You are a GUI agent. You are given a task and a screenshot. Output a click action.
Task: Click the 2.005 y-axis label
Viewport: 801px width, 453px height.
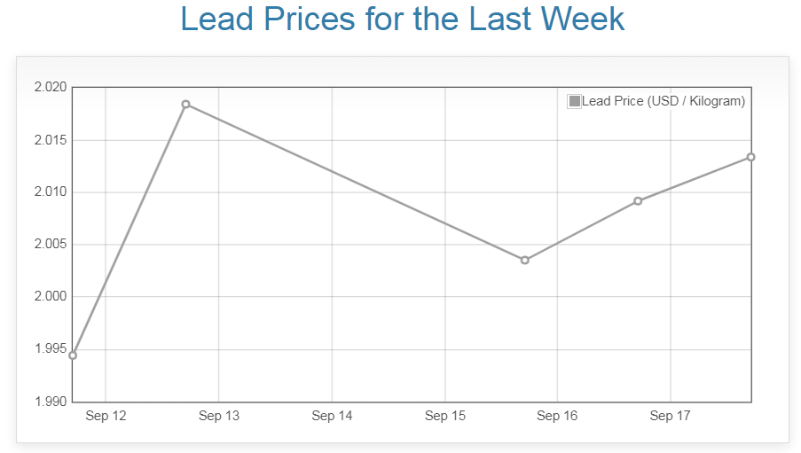coord(51,245)
